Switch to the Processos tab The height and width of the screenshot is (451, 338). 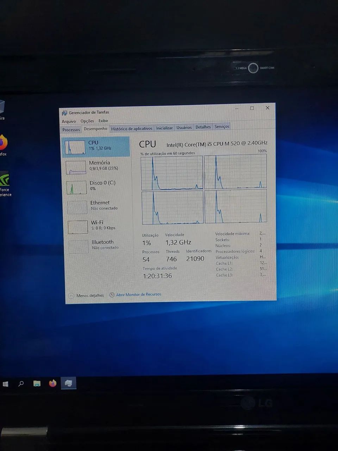point(71,130)
